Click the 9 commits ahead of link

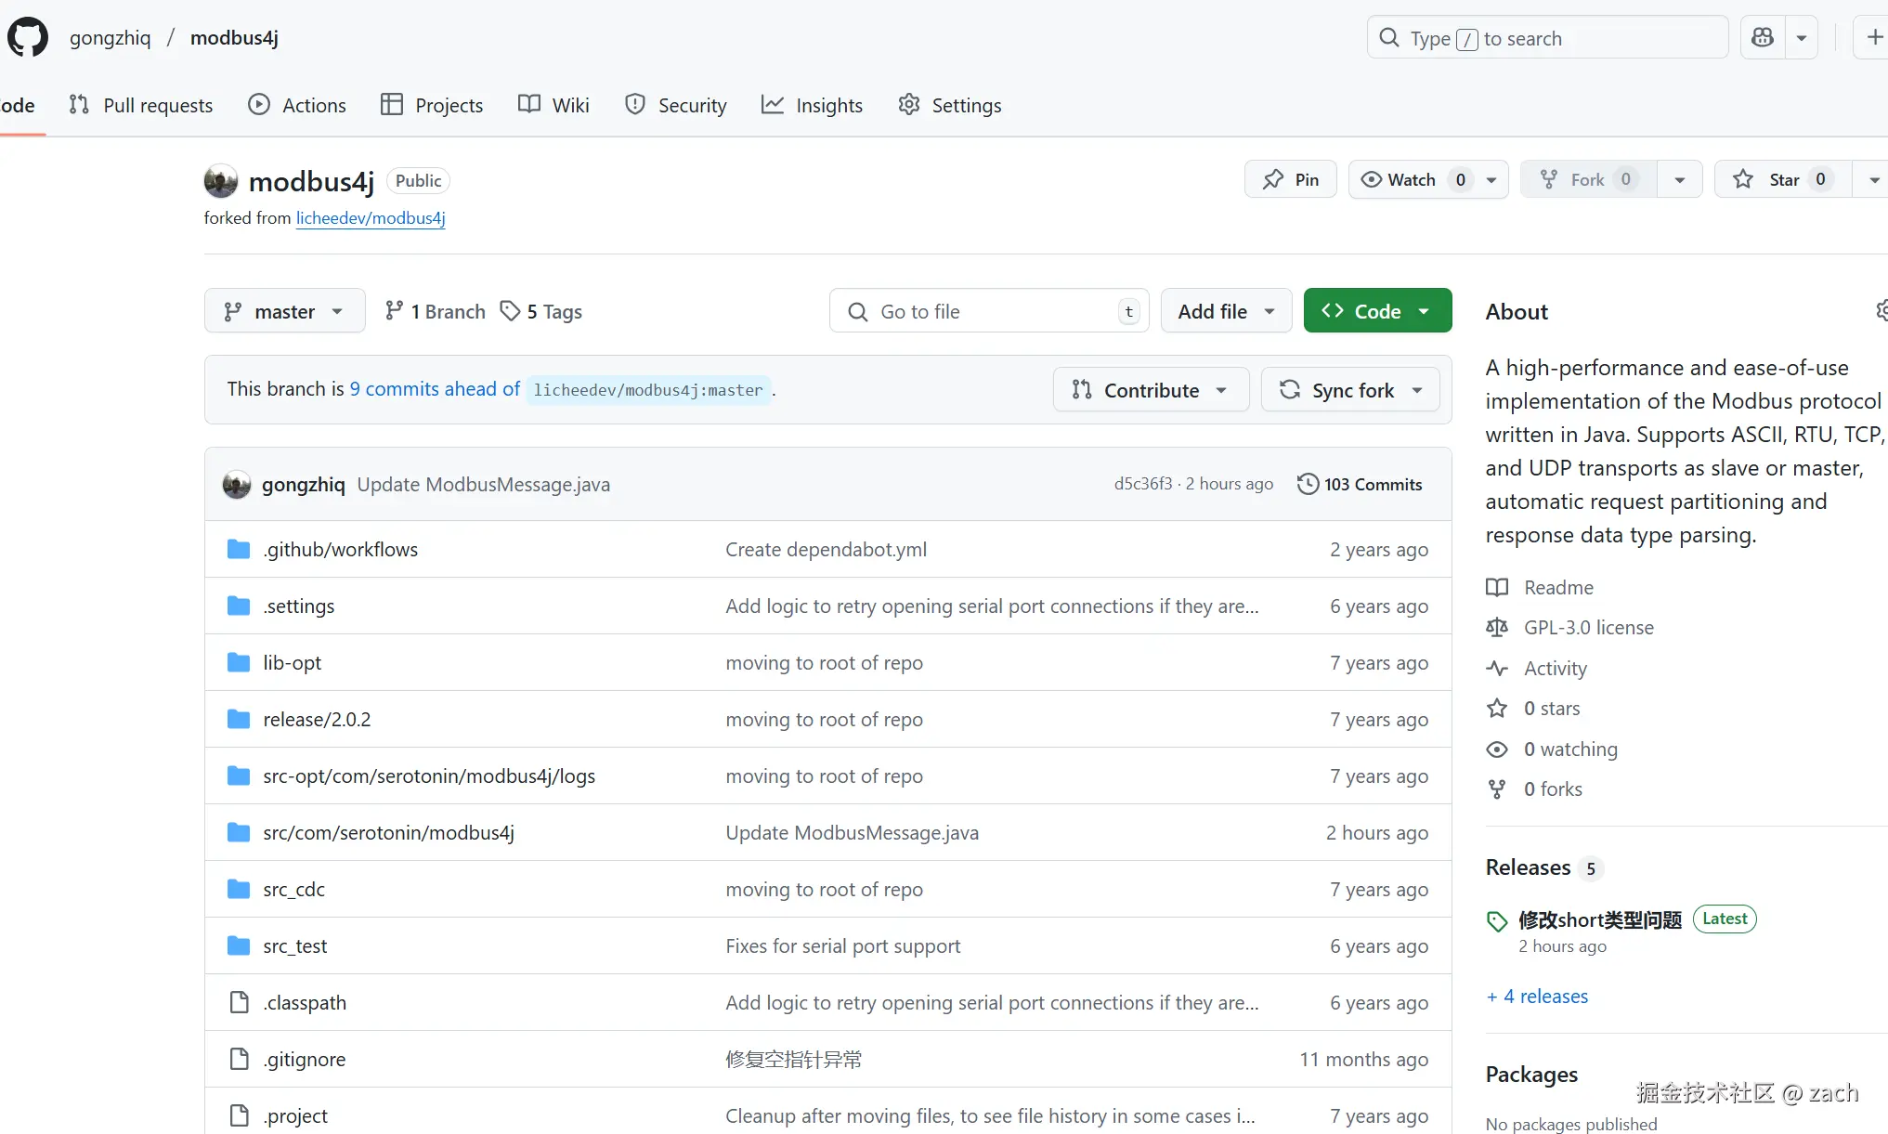(x=435, y=389)
